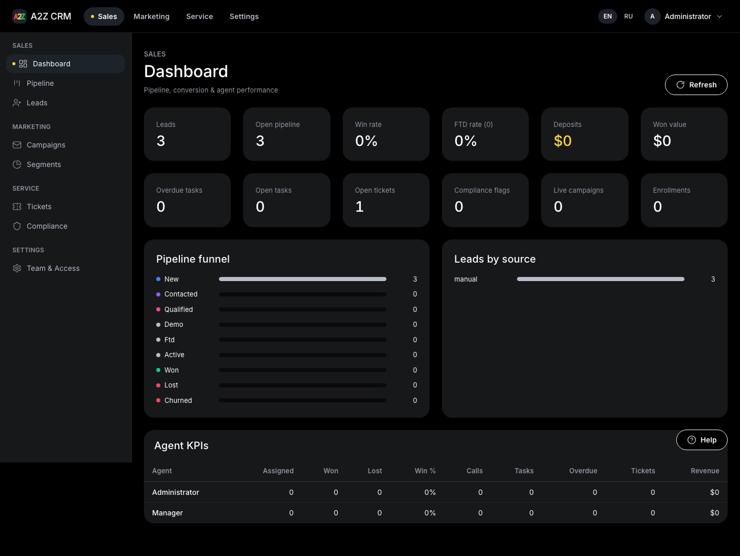The image size is (740, 556).
Task: Open the Pipeline sidebar icon
Action: pos(17,83)
